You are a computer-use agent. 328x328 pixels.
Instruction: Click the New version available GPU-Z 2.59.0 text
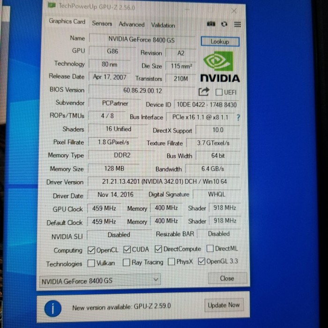click(x=121, y=307)
